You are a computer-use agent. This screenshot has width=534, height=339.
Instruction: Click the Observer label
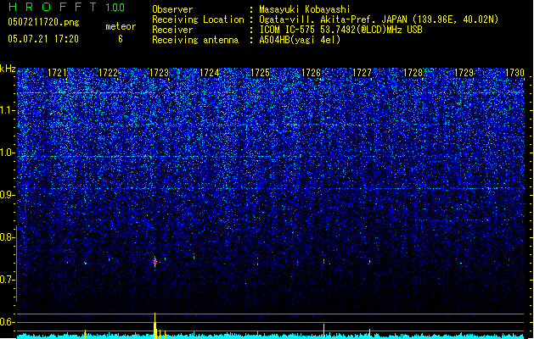coord(172,9)
